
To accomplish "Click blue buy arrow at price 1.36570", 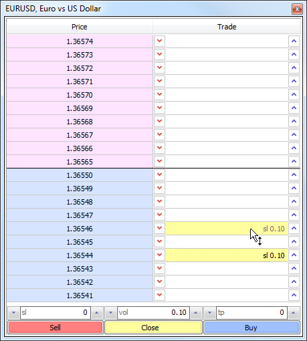I will coord(294,94).
